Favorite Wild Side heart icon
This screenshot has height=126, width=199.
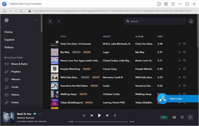coord(185,77)
